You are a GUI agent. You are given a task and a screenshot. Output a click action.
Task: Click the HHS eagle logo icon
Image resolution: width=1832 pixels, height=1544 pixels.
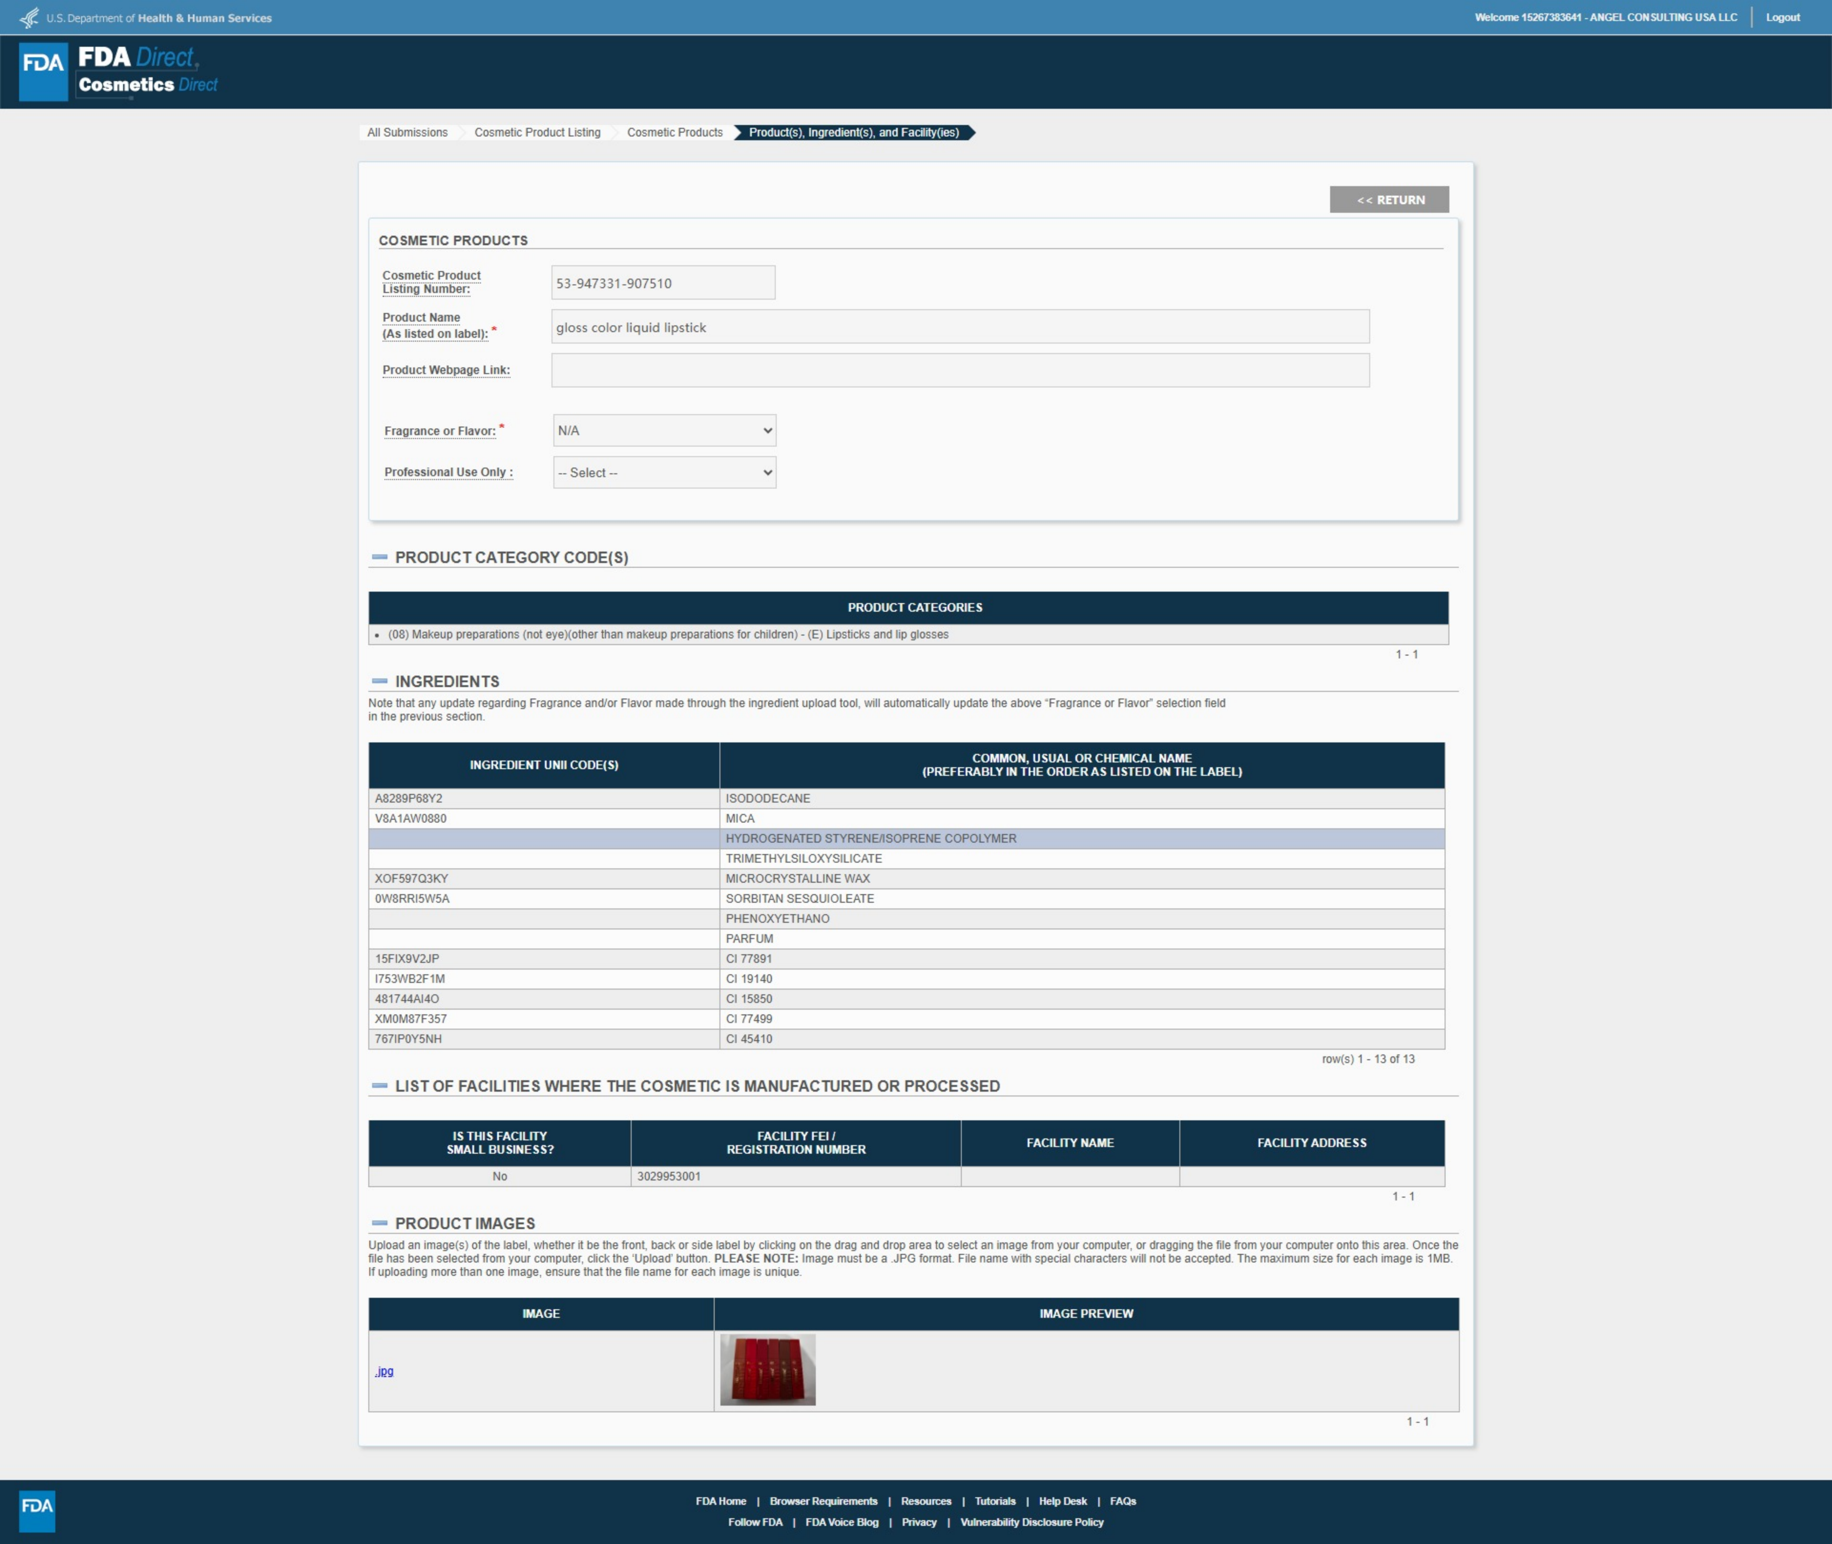(x=29, y=18)
